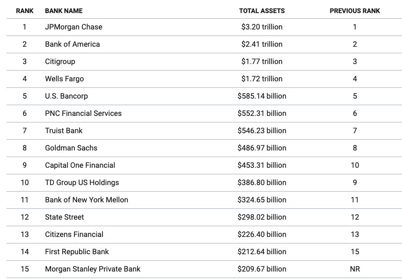Click Bank of New York Mellon

pyautogui.click(x=86, y=200)
